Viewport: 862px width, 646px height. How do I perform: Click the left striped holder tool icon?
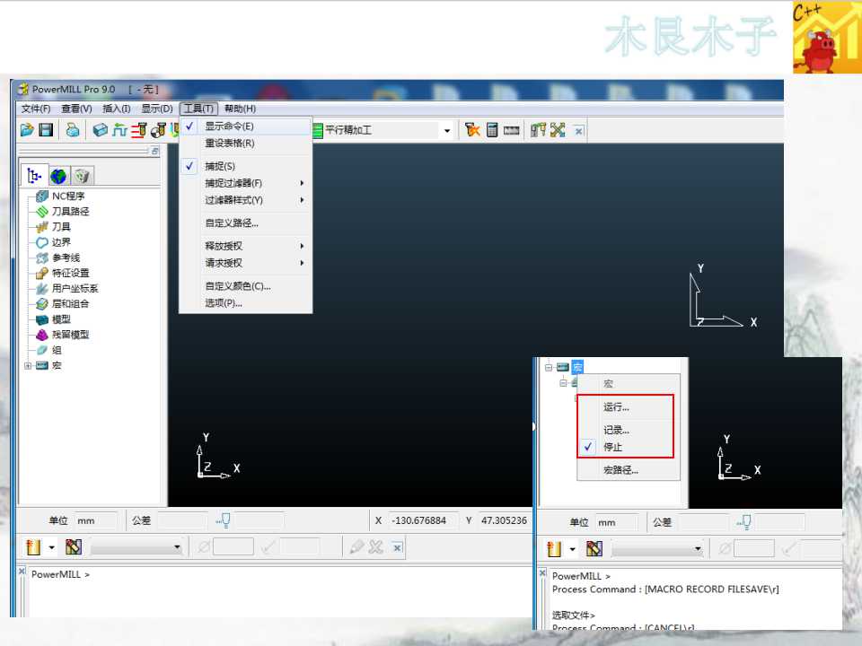(x=74, y=547)
